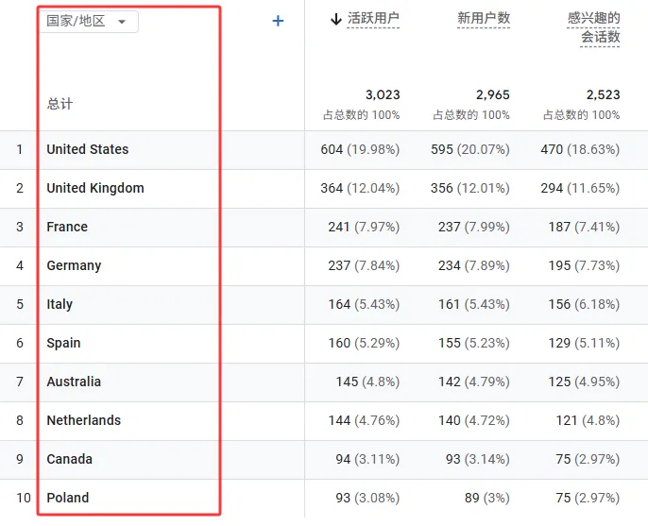Click row number 10
This screenshot has height=526, width=648.
(24, 498)
